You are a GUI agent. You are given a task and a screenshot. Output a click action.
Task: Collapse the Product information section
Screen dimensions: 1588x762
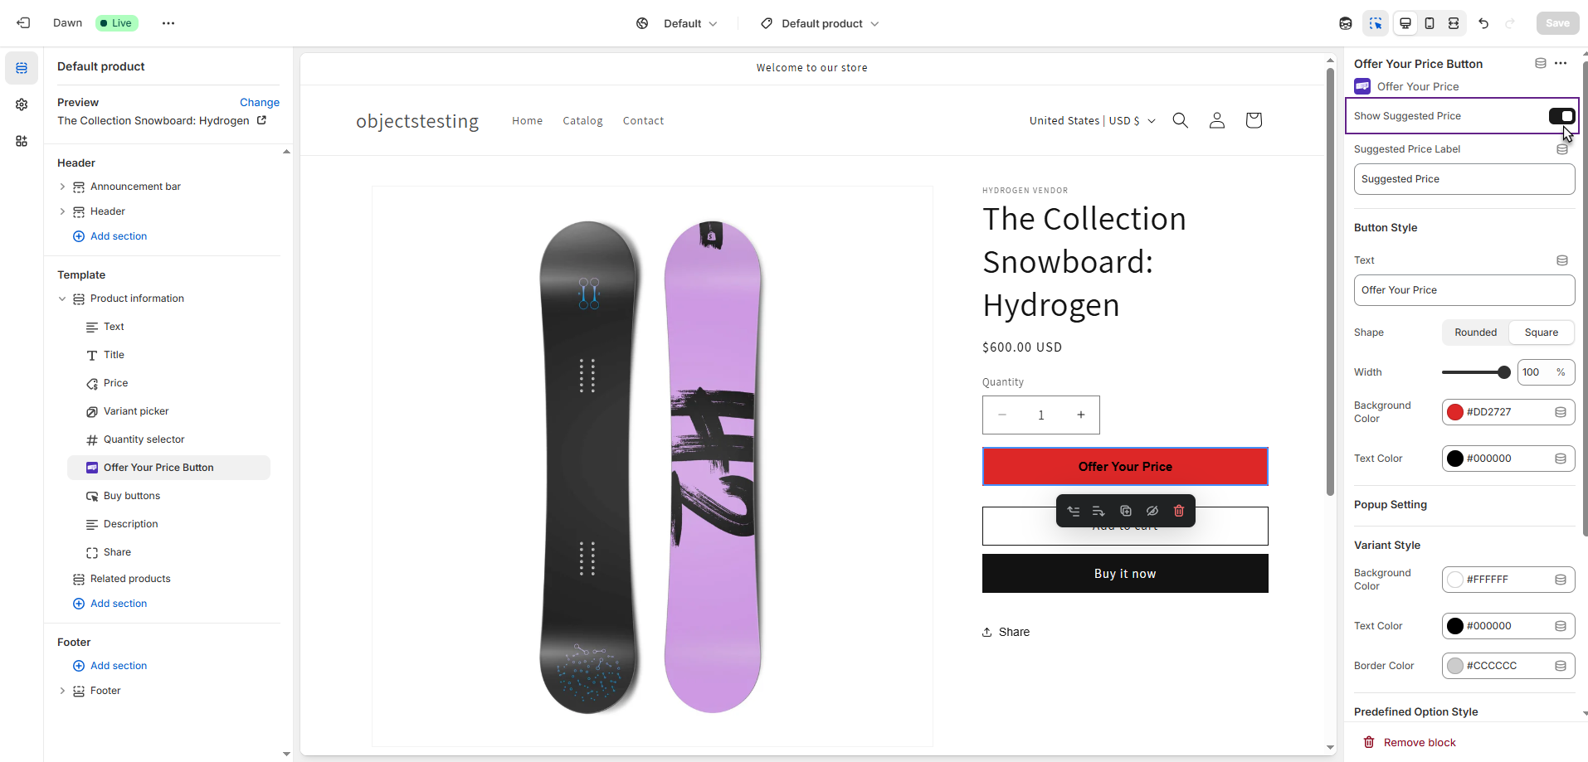click(x=62, y=298)
